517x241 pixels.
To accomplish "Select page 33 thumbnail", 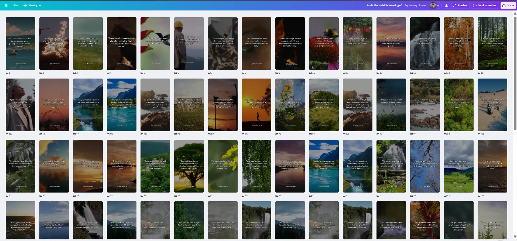I will (x=88, y=166).
